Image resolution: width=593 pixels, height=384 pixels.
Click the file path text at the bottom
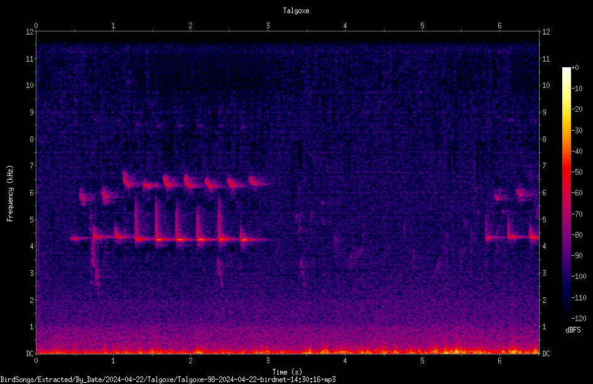tap(168, 380)
